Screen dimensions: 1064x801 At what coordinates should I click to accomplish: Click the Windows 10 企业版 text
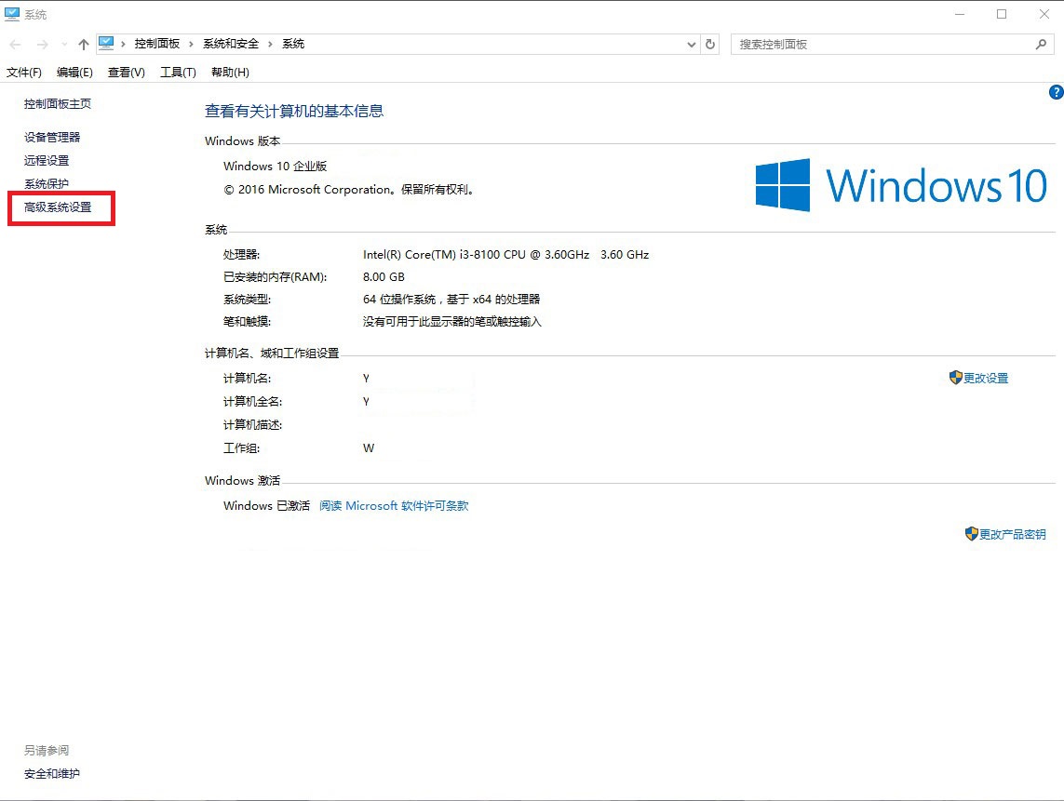coord(275,167)
